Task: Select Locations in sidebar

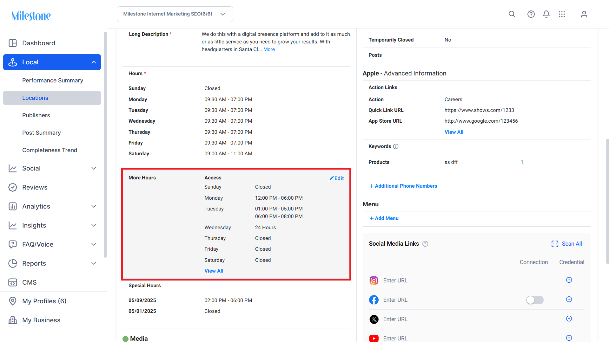Action: [52, 98]
